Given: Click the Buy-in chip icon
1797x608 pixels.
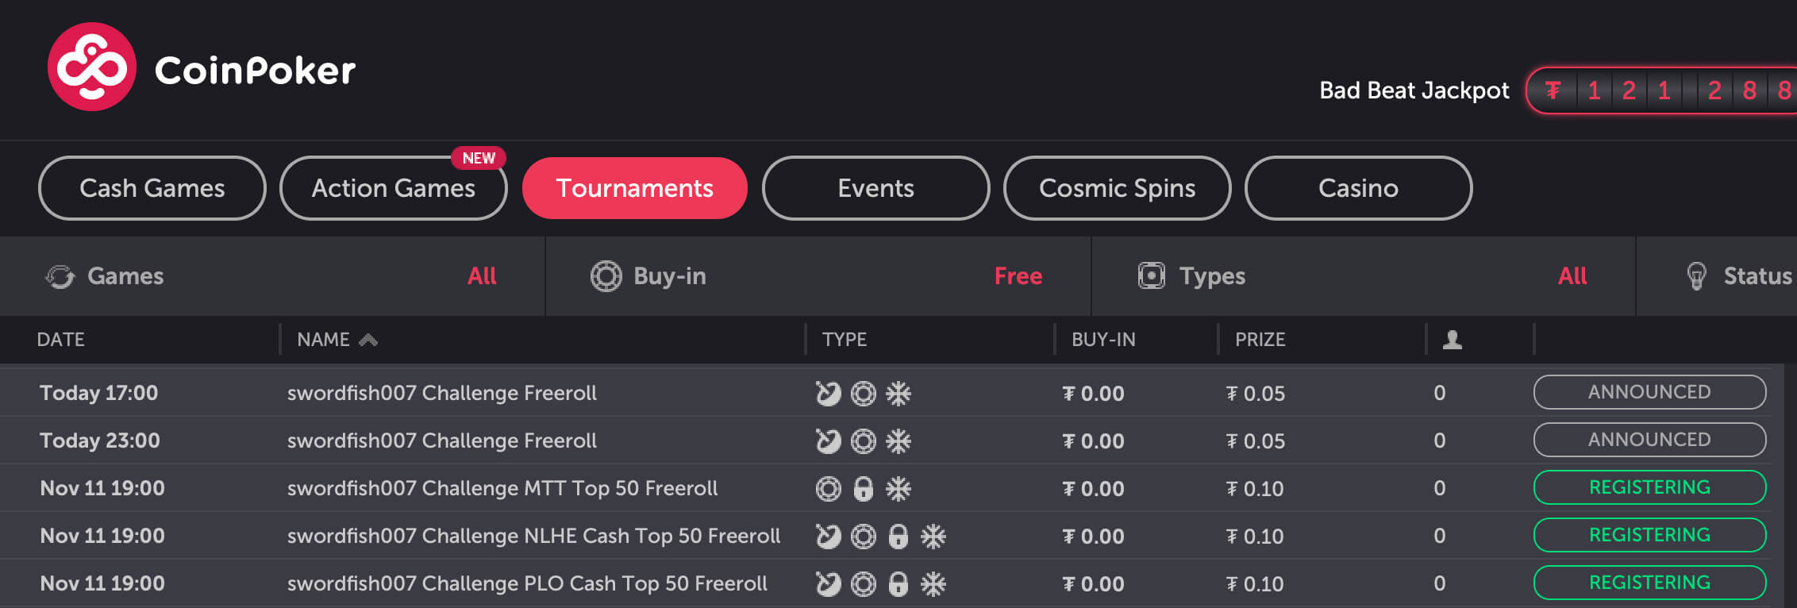Looking at the screenshot, I should (606, 276).
